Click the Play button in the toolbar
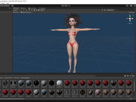Image resolution: width=136 pixels, height=102 pixels. (63, 6)
